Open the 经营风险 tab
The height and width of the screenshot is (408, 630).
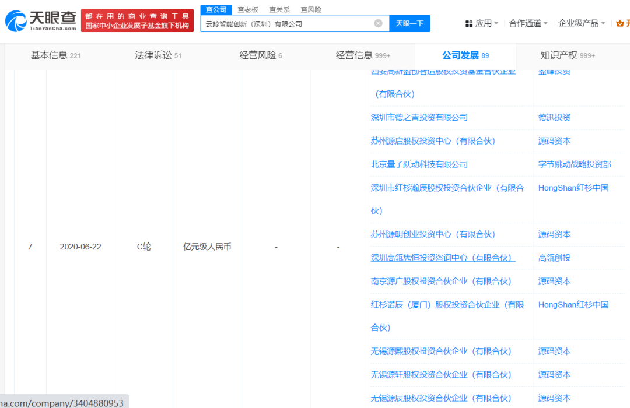(261, 55)
